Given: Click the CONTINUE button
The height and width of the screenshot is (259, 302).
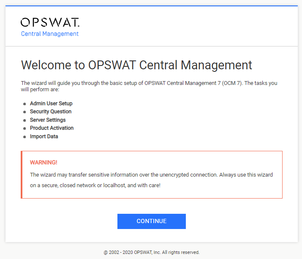Looking at the screenshot, I should 152,221.
